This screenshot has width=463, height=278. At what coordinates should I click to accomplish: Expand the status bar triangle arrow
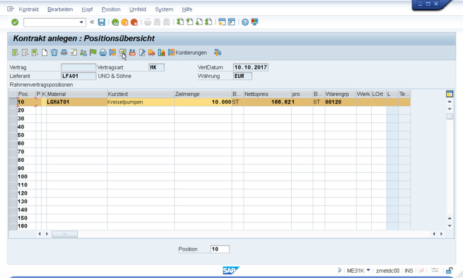click(x=340, y=271)
